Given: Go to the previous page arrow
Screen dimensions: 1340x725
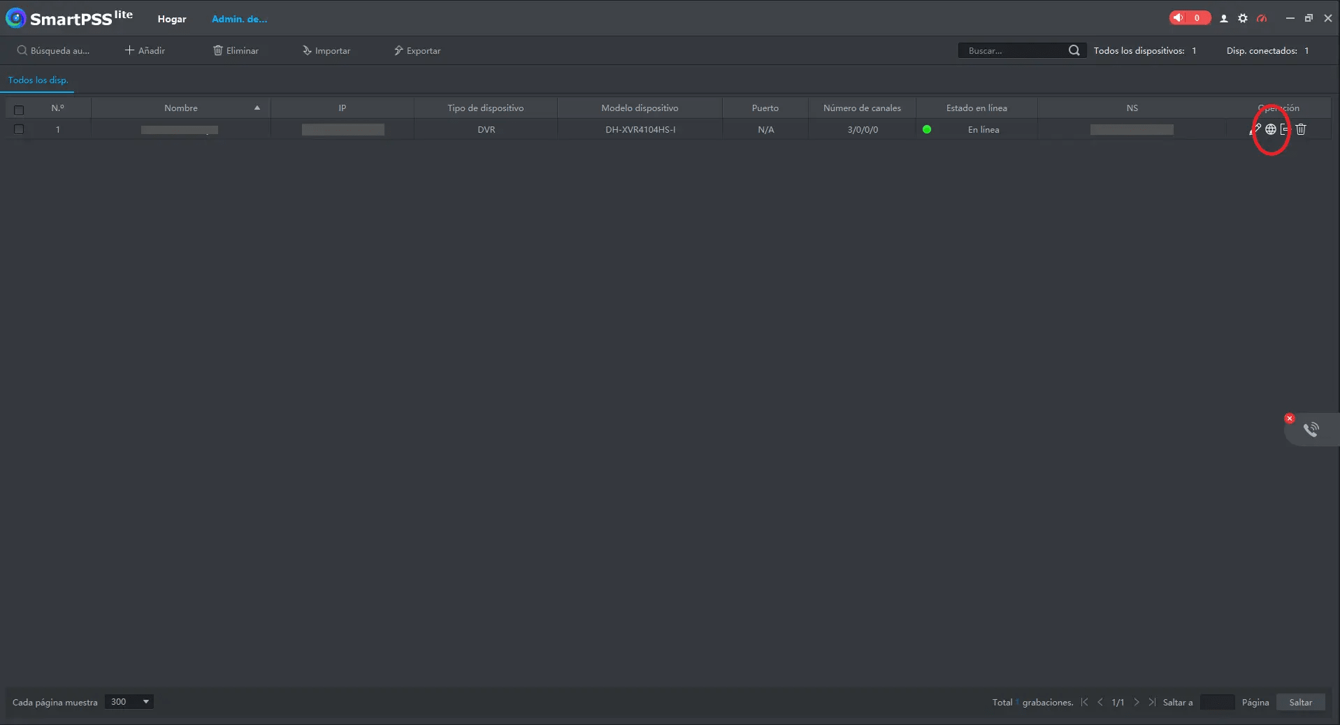Looking at the screenshot, I should tap(1100, 702).
